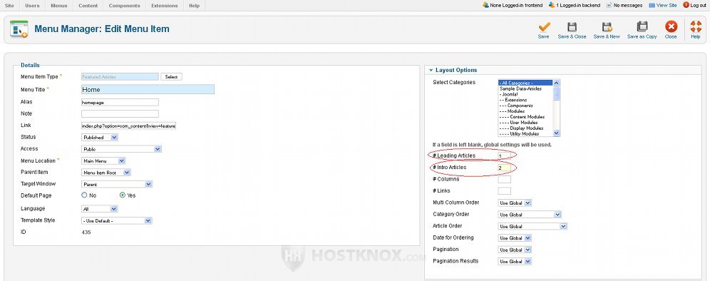Image resolution: width=710 pixels, height=281 pixels.
Task: Open the Article Order dropdown
Action: 532,226
